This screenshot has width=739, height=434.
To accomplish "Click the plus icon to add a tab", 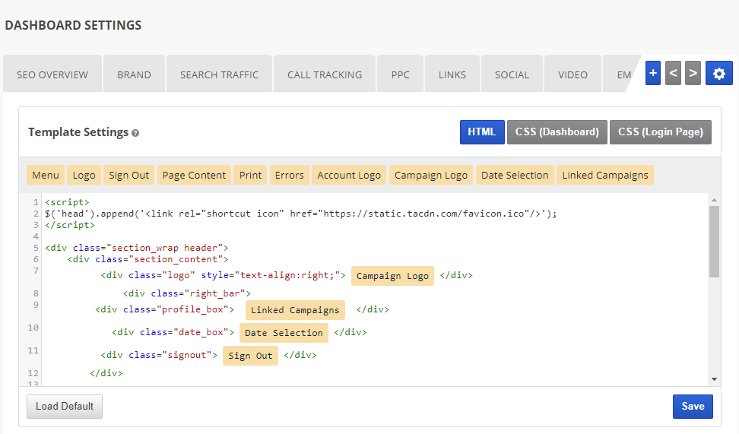I will click(x=652, y=73).
